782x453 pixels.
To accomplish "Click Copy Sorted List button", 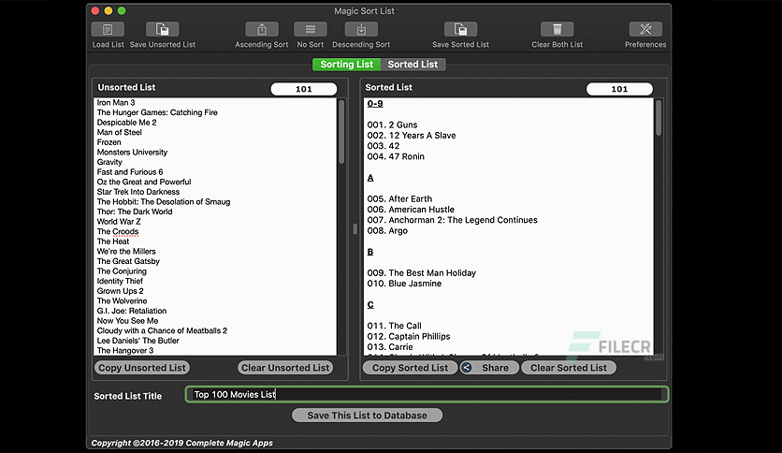I will [410, 368].
